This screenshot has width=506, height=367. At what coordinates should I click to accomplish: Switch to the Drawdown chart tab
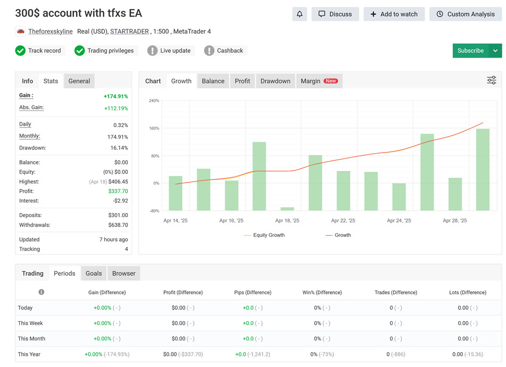click(x=275, y=81)
